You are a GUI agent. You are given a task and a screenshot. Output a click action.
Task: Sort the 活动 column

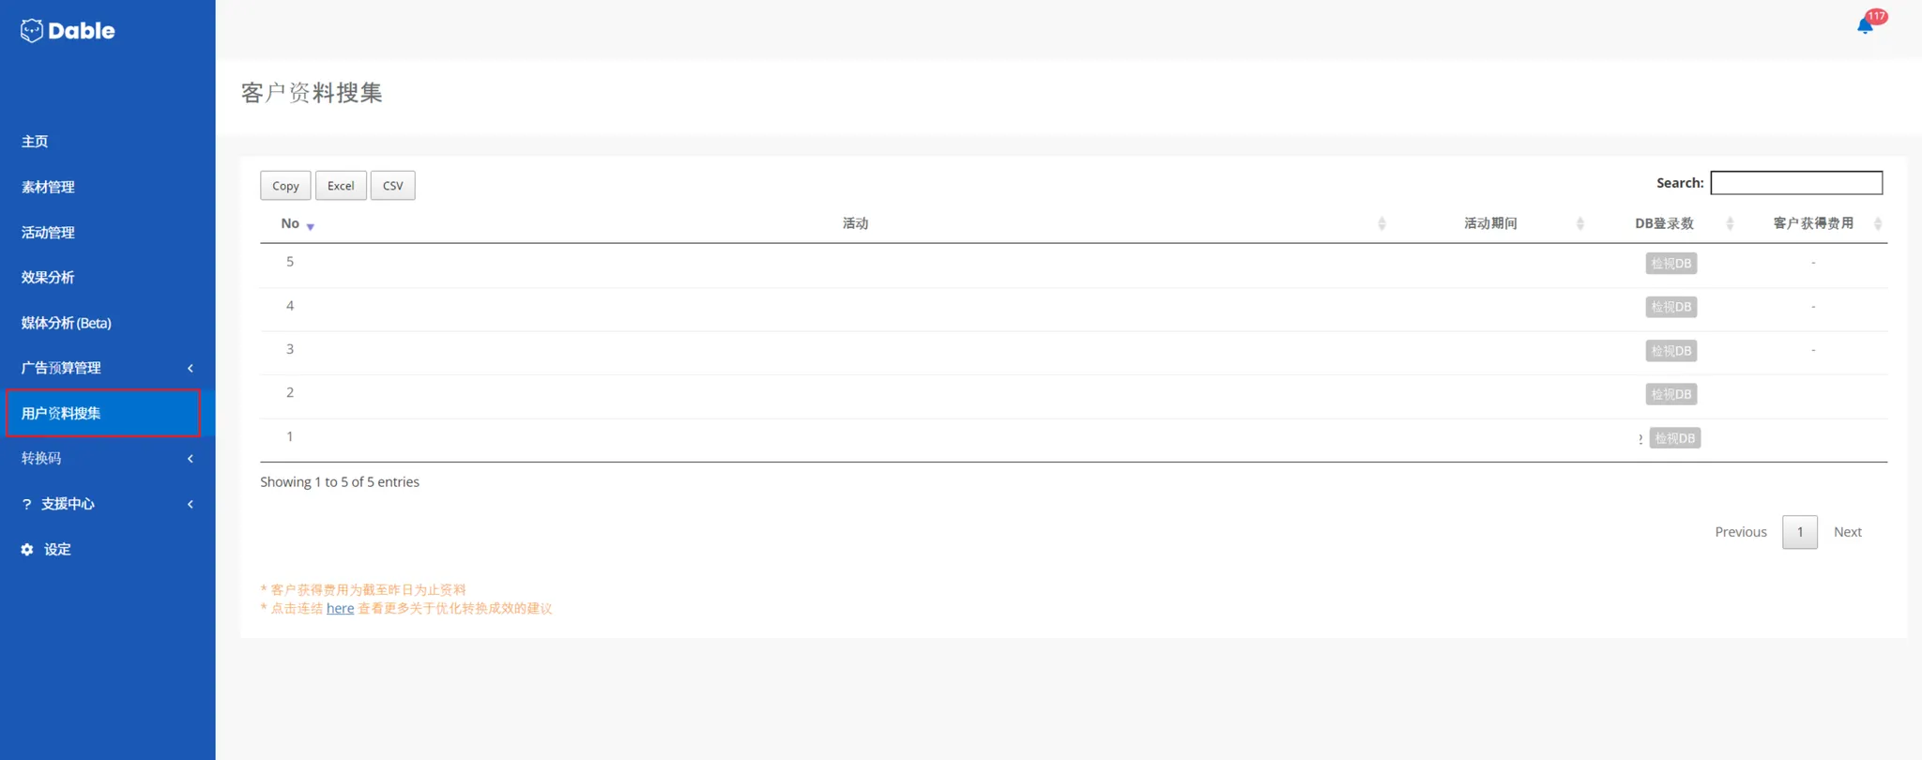(x=1381, y=224)
